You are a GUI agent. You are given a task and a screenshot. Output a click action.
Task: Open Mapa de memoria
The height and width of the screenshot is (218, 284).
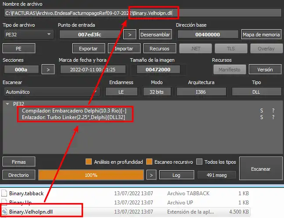pyautogui.click(x=261, y=35)
